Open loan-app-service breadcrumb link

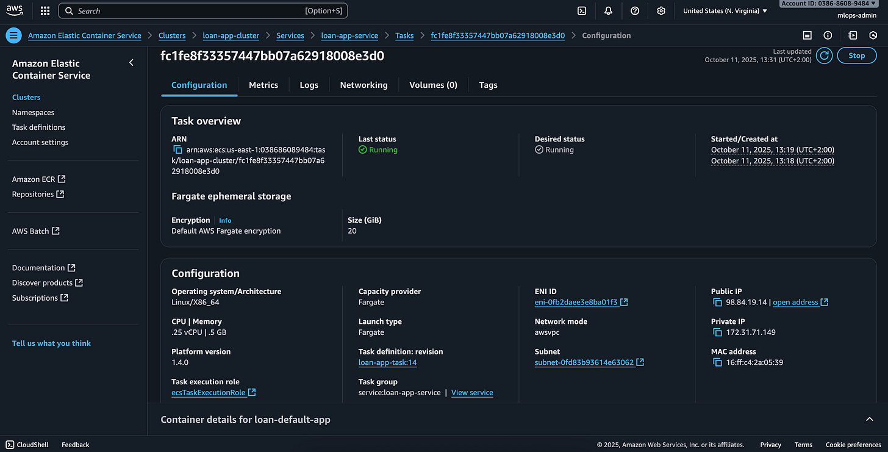tap(349, 35)
